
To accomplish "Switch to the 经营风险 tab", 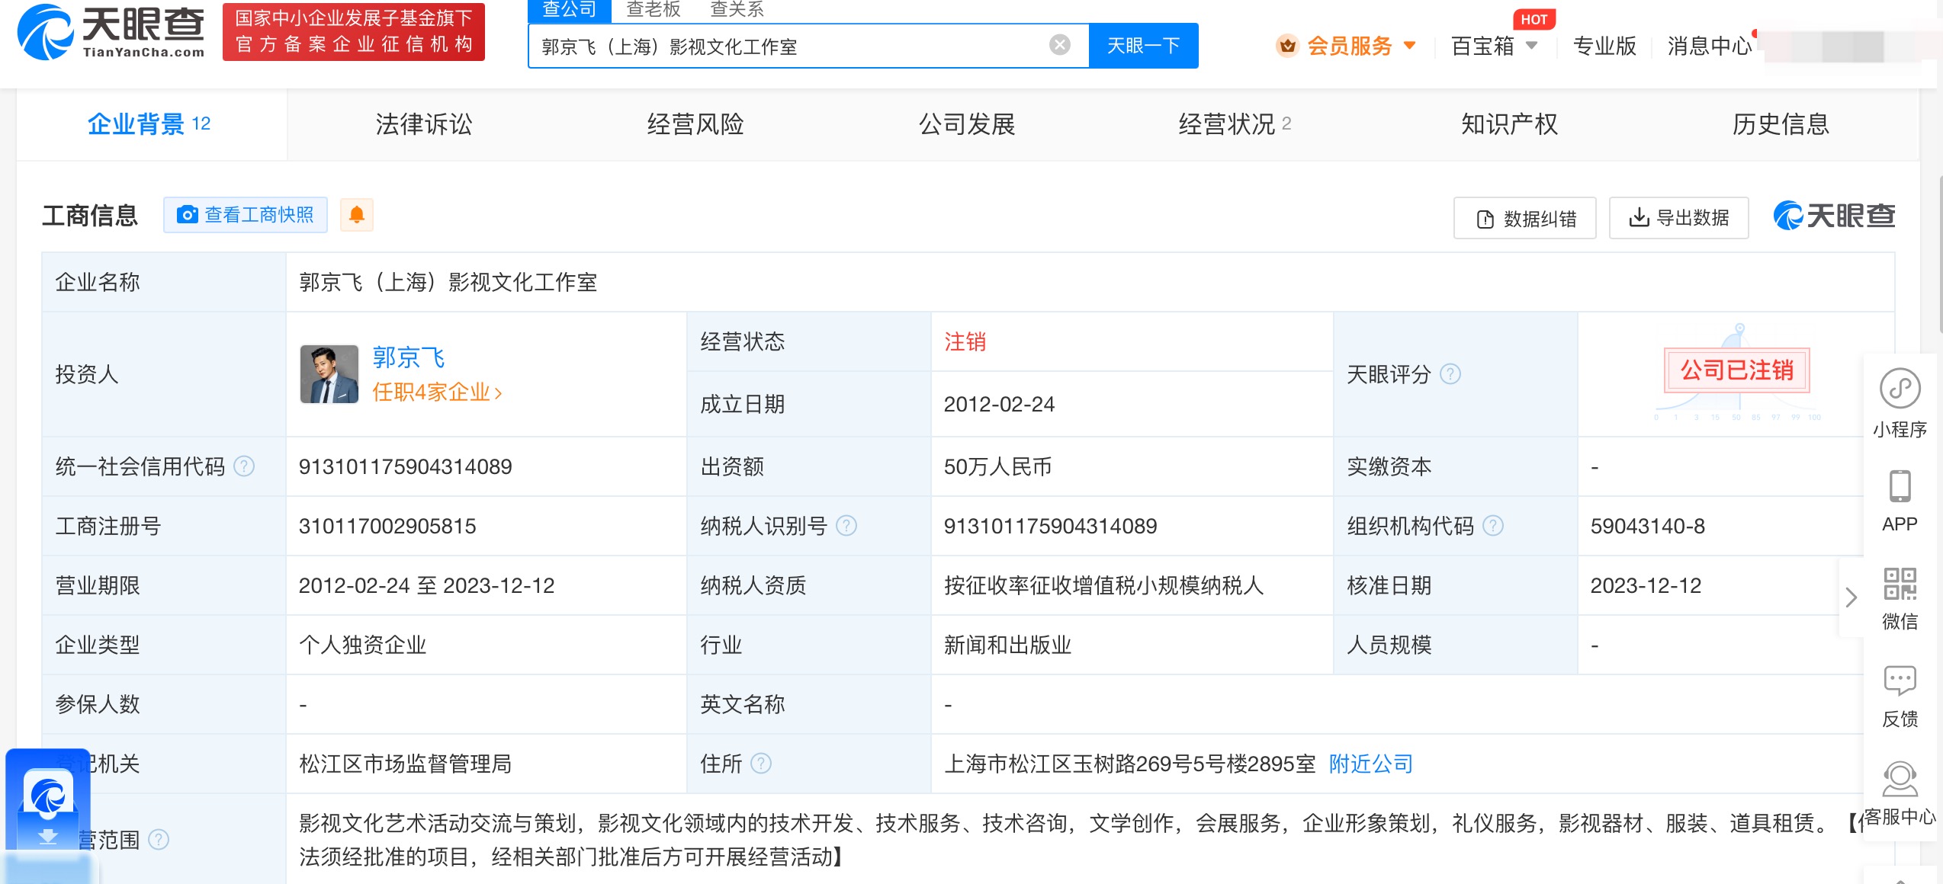I will tap(695, 124).
